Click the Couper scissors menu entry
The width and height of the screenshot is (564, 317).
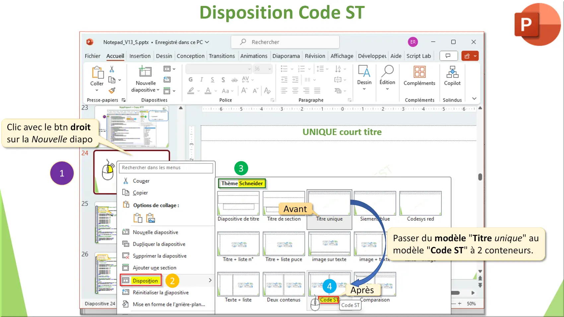(126, 181)
